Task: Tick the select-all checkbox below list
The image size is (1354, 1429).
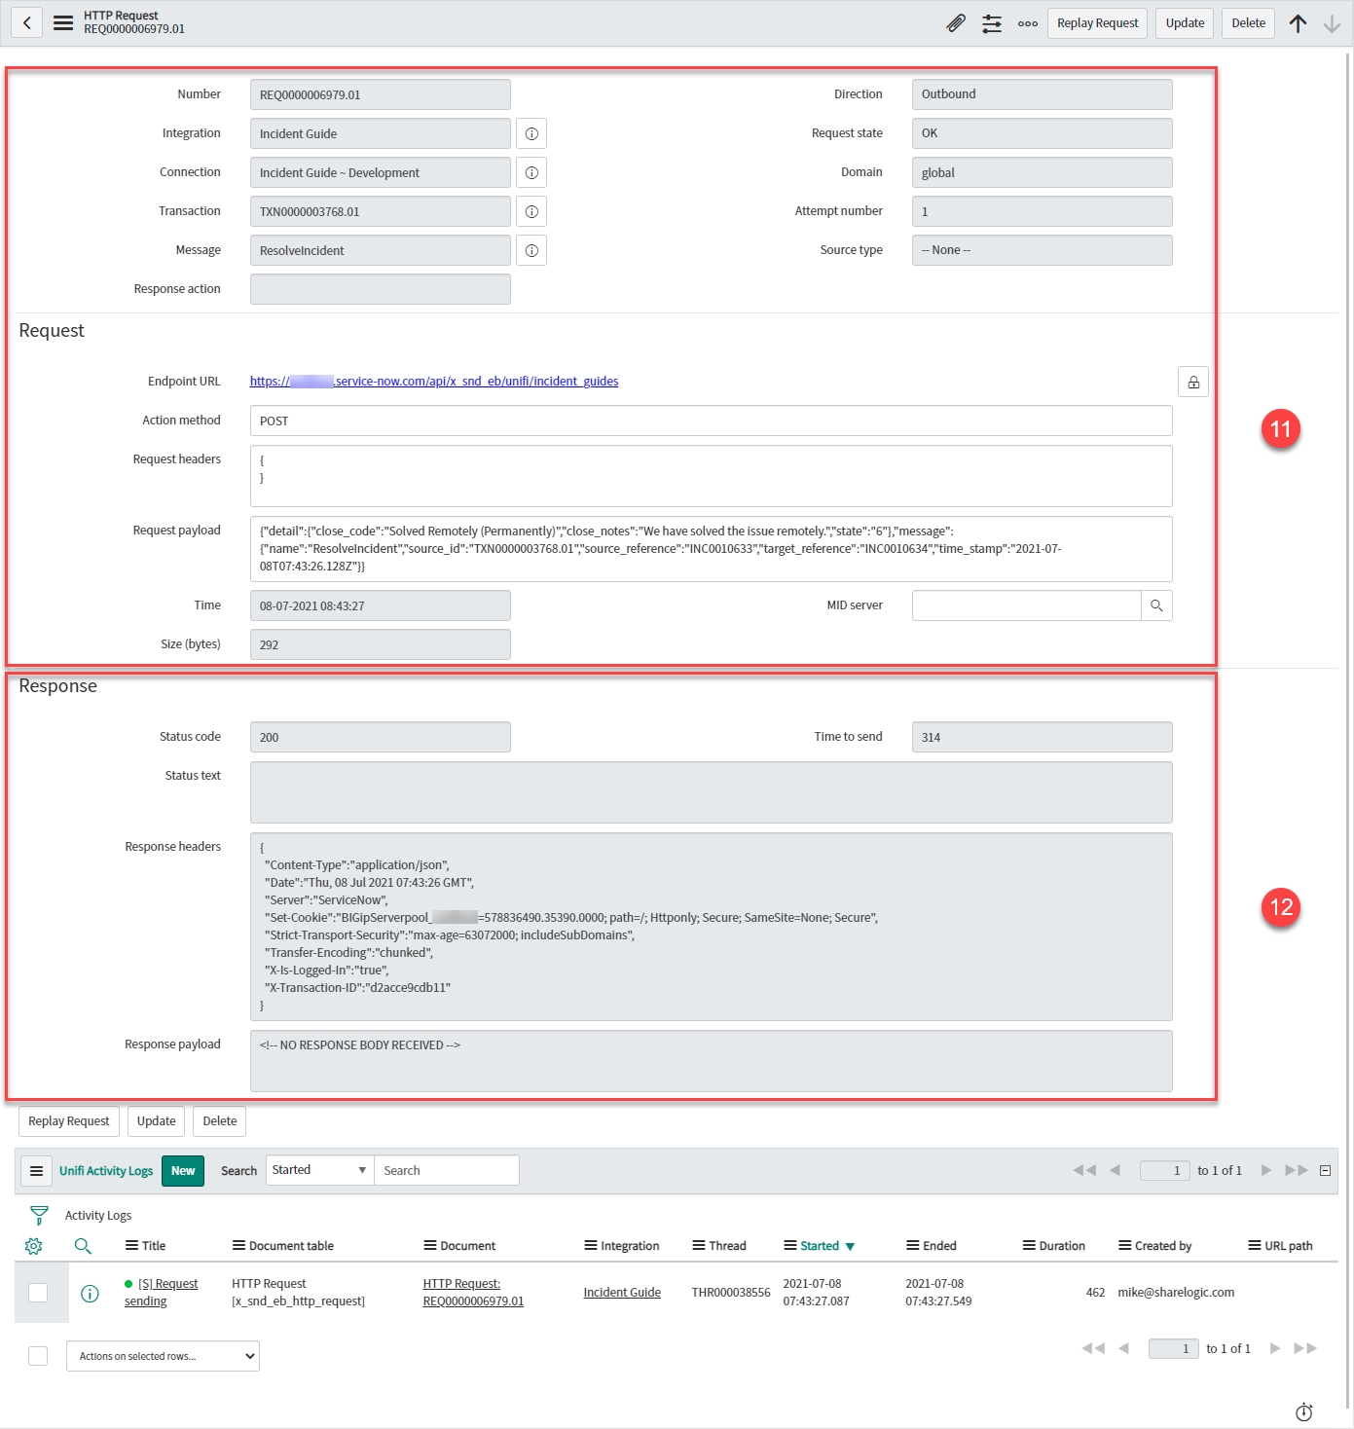Action: 38,1356
